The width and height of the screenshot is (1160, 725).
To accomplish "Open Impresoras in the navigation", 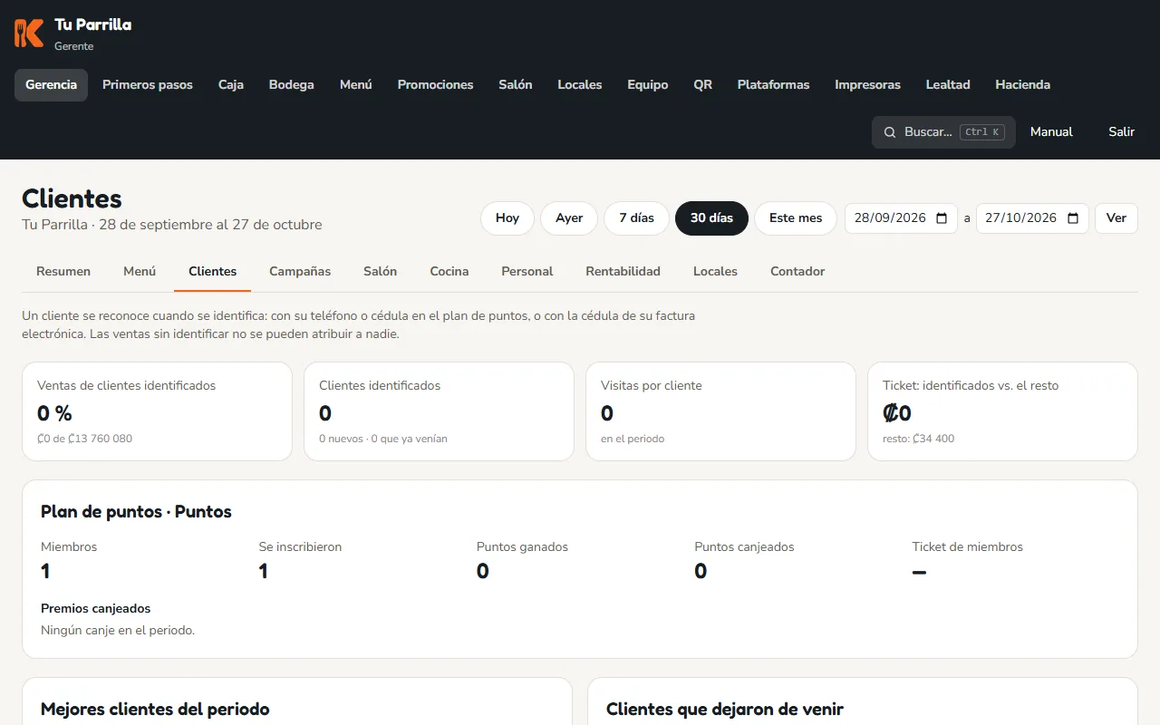I will (x=868, y=85).
